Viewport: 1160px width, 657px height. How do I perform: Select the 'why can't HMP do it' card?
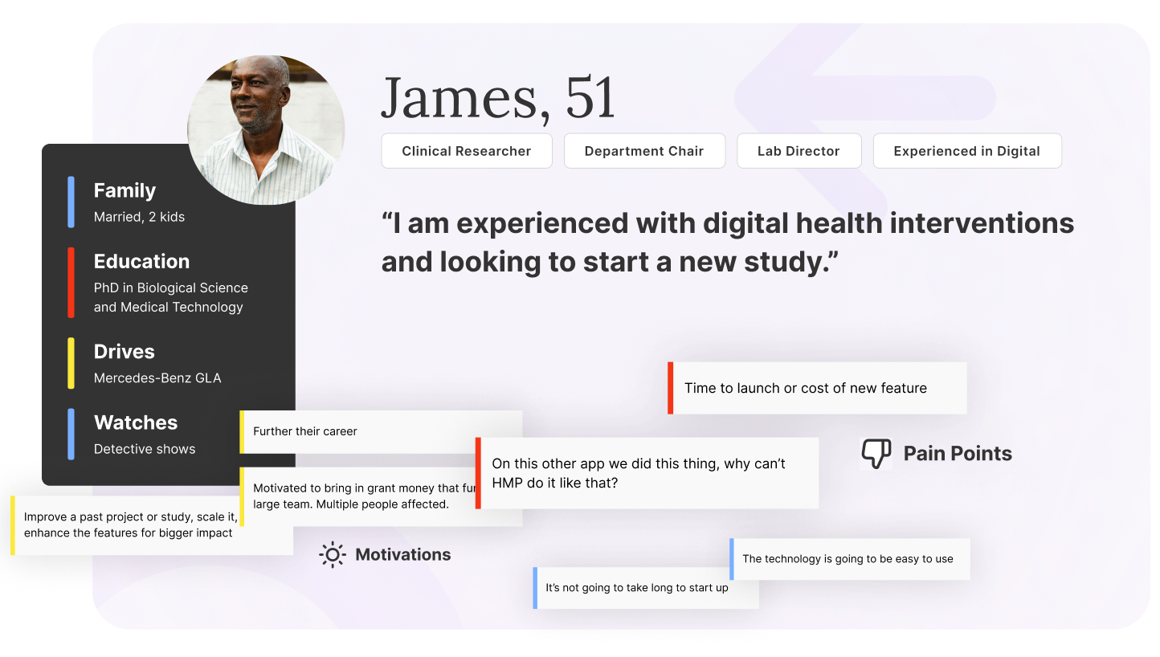[647, 473]
